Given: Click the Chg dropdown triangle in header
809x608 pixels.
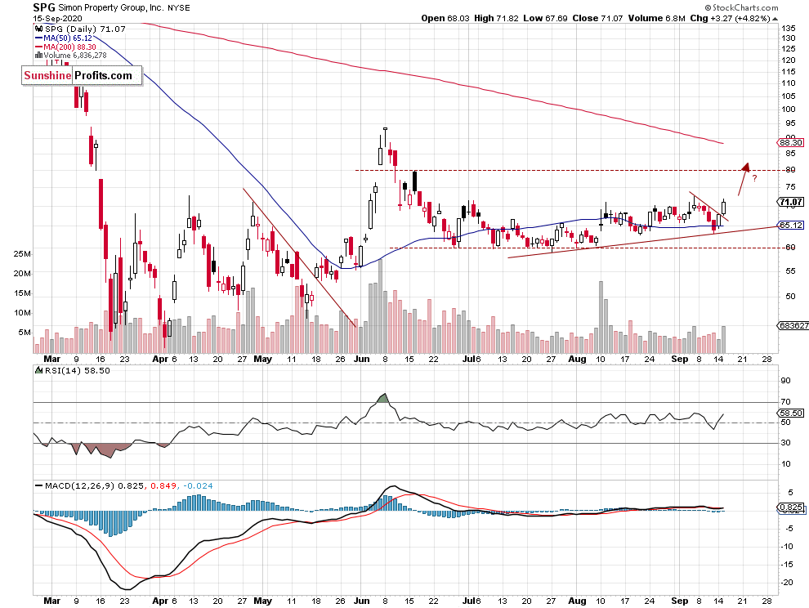Looking at the screenshot, I should pyautogui.click(x=775, y=19).
